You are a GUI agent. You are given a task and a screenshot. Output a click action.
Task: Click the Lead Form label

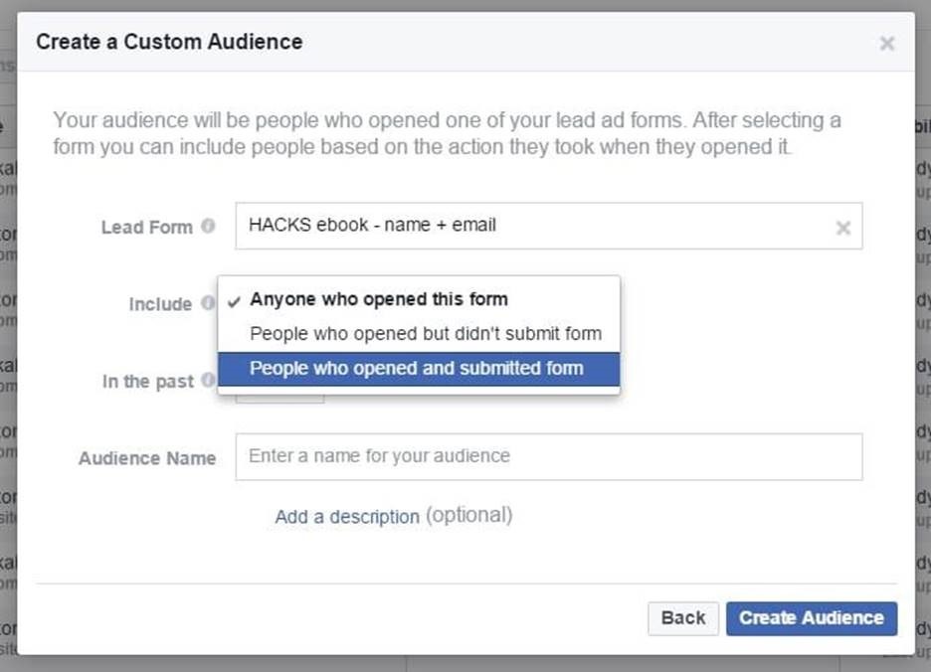(146, 227)
